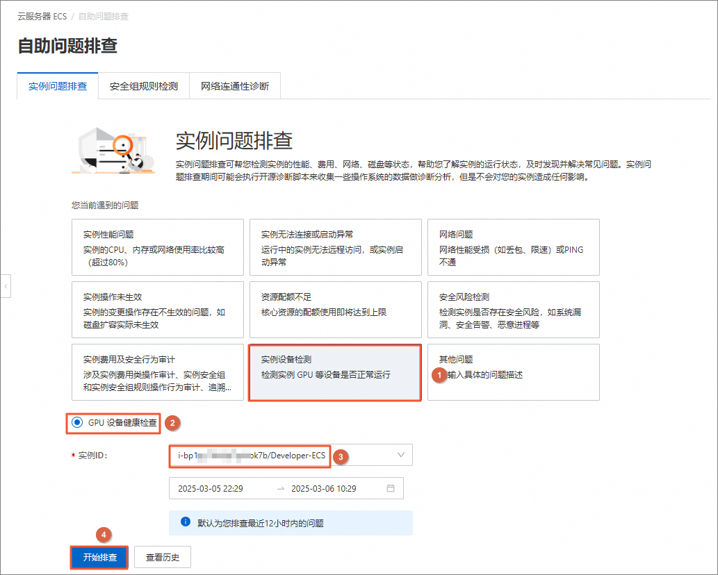Screen dimensions: 718x575
Task: Select the 实例设备检测 card
Action: point(335,372)
